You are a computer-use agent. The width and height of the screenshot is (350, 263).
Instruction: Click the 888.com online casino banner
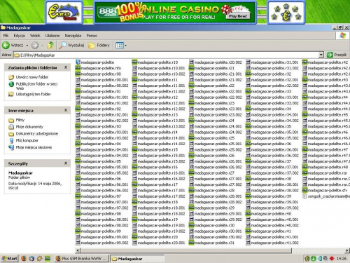tap(174, 13)
